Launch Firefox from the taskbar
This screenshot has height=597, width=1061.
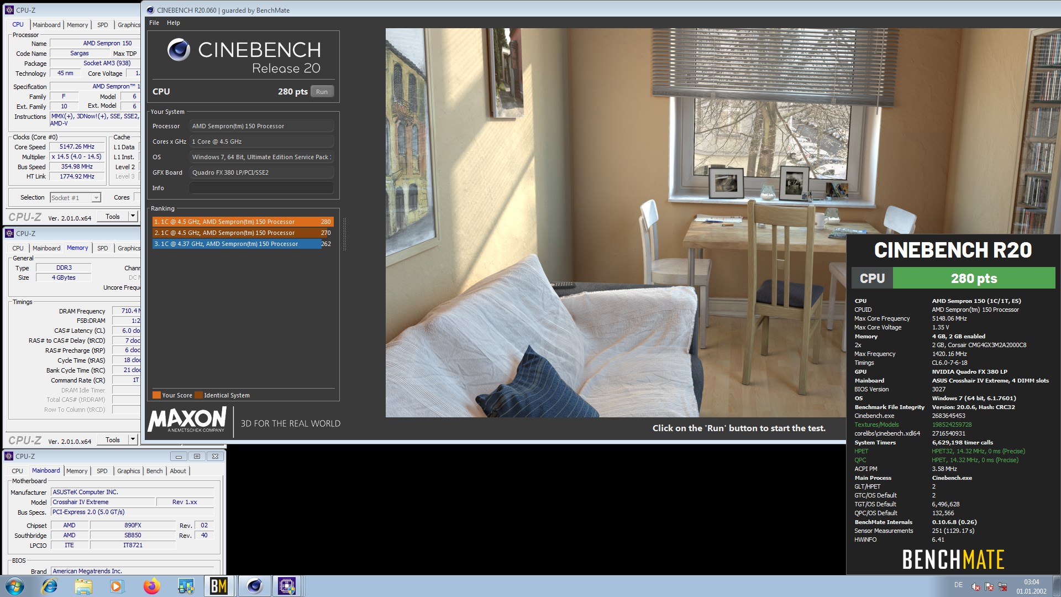[151, 586]
